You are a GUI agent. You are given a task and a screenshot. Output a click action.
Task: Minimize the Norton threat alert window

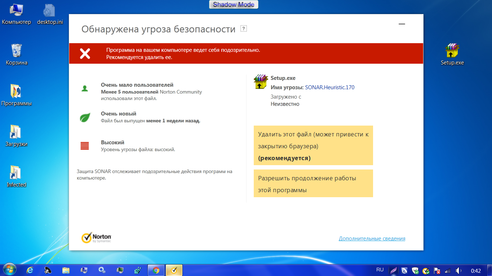click(402, 24)
